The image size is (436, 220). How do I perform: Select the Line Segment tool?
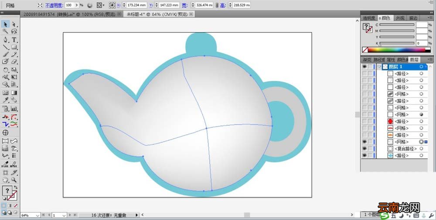pos(5,47)
